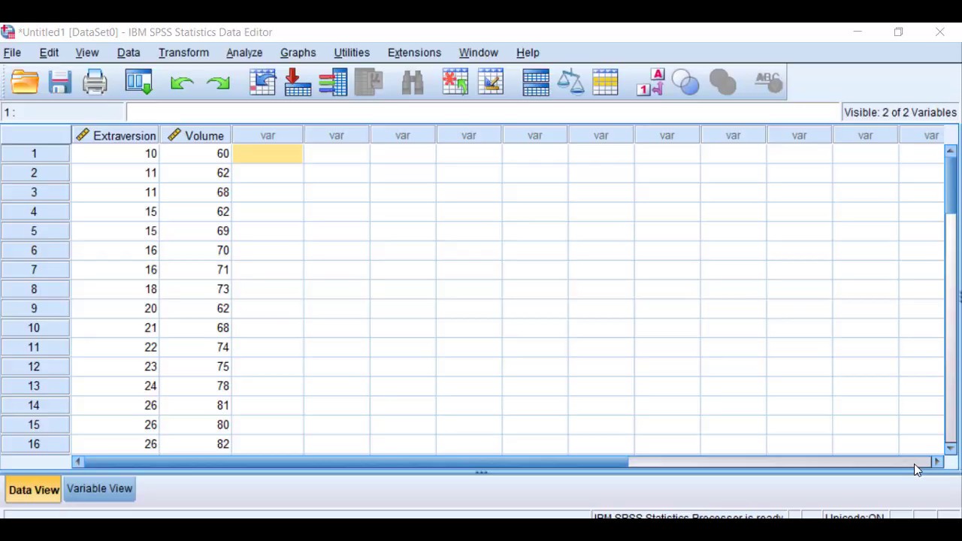This screenshot has height=541, width=962.
Task: Select row 1 header
Action: point(35,153)
